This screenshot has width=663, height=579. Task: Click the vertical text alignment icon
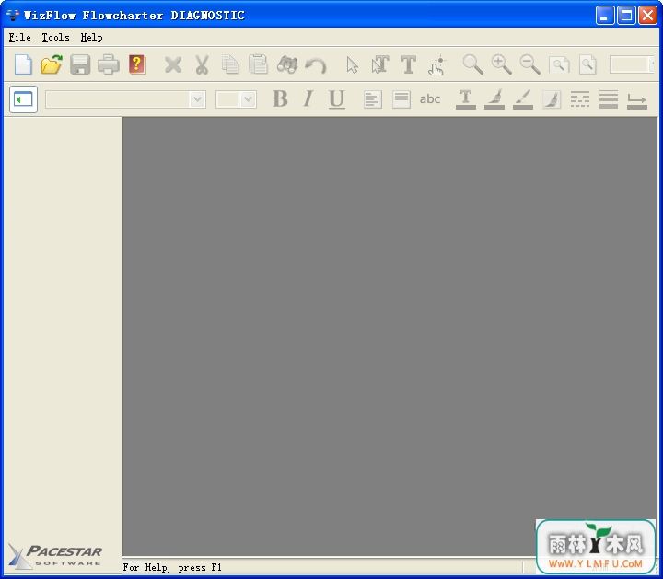pos(401,99)
